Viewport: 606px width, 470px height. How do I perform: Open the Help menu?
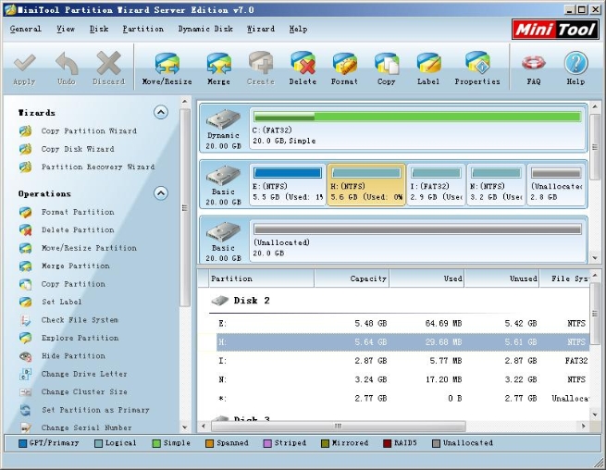tap(298, 29)
